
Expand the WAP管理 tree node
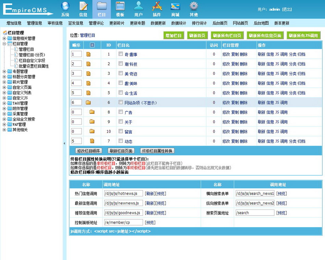[x=4, y=124]
